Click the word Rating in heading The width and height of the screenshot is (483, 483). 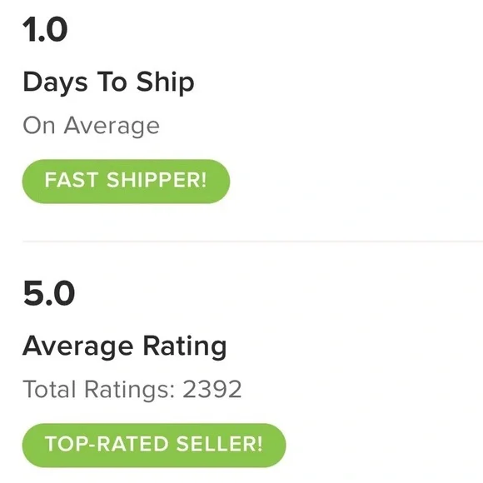point(185,347)
